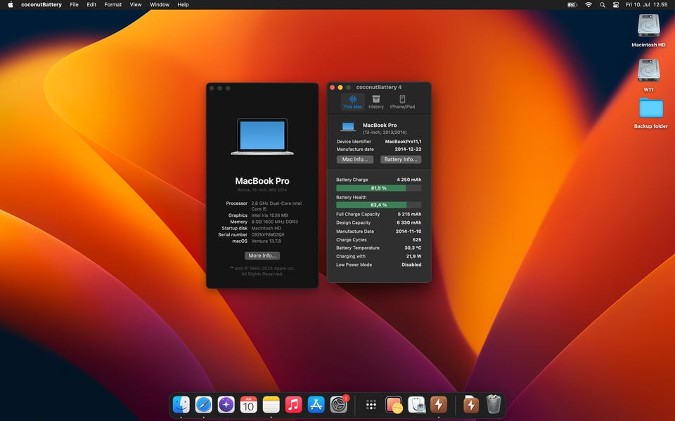This screenshot has width=675, height=421.
Task: Click Battery Temperature value 30,3 °C
Action: pyautogui.click(x=413, y=248)
